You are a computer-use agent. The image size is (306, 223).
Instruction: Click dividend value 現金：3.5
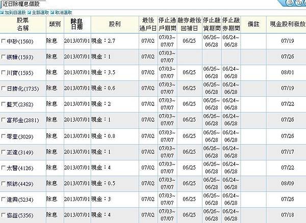pos(103,72)
